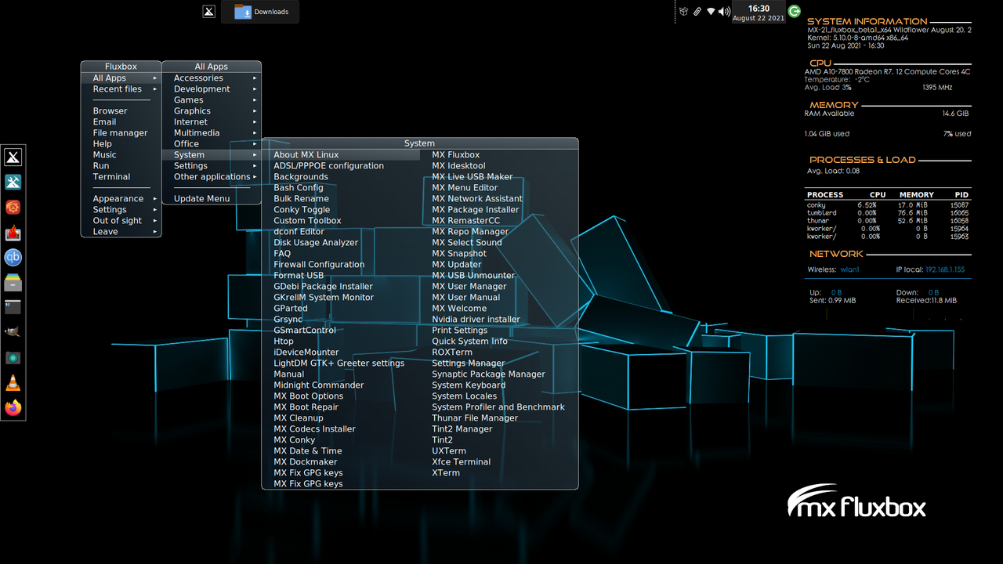Open the file drawer icon in dock
Viewport: 1003px width, 564px height.
tap(13, 283)
